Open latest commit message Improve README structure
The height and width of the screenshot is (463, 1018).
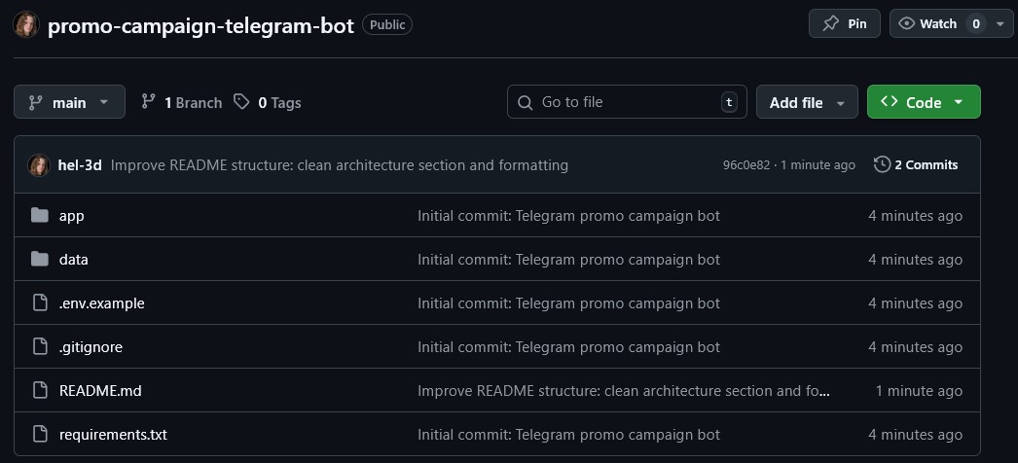click(x=340, y=165)
